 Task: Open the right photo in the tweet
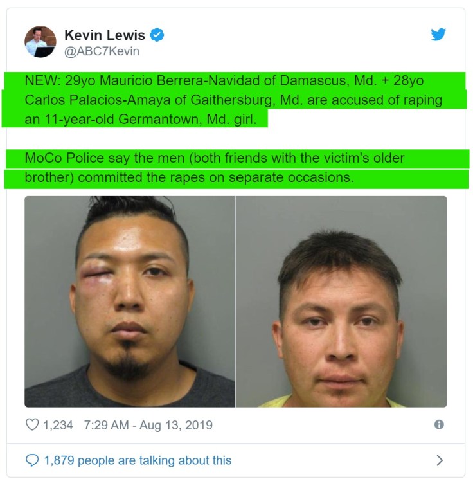[x=341, y=301]
